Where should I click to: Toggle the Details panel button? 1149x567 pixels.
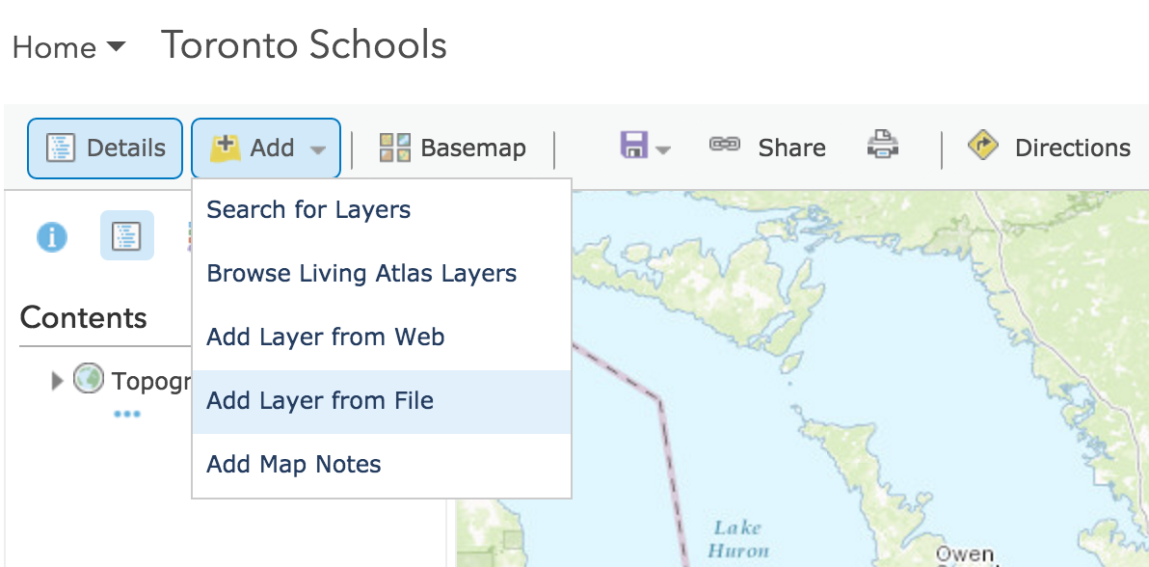(105, 148)
